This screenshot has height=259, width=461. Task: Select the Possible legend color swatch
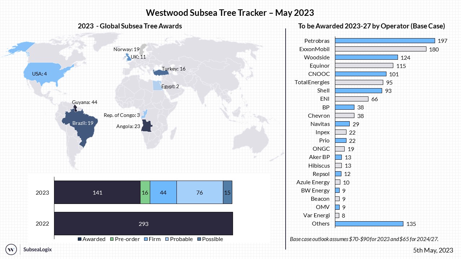coord(199,239)
